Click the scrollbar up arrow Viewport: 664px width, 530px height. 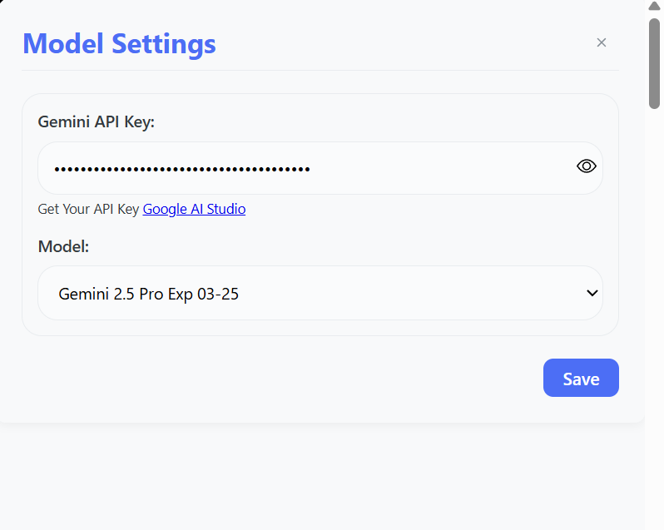tap(654, 6)
